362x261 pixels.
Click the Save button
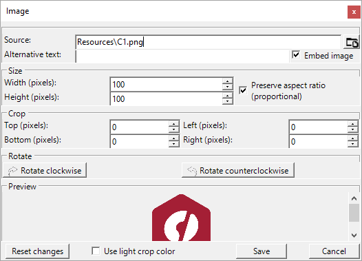262,251
